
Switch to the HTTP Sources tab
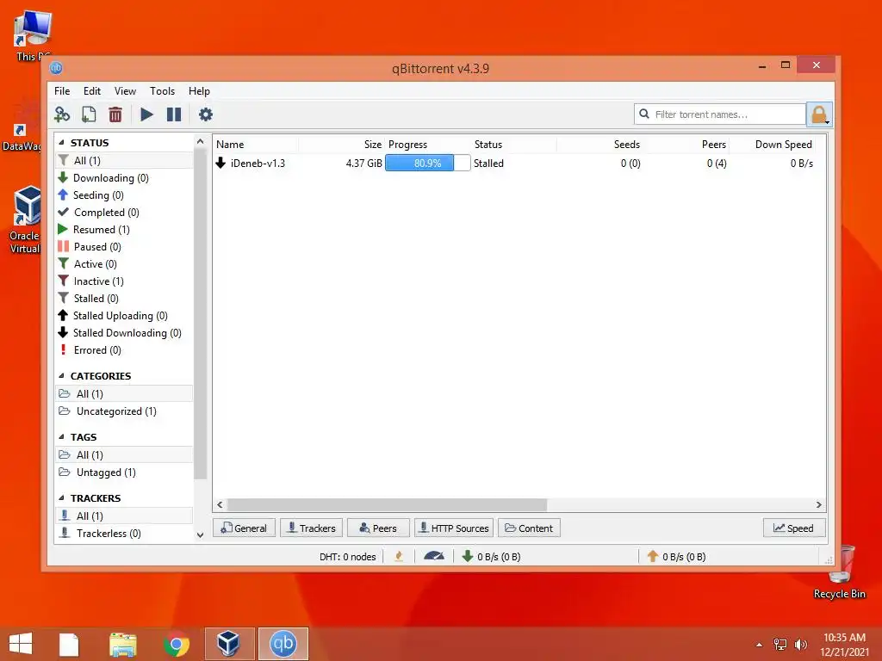pos(454,528)
